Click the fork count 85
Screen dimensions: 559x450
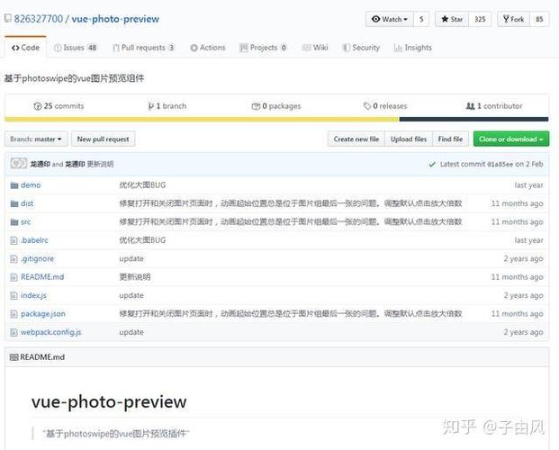539,19
